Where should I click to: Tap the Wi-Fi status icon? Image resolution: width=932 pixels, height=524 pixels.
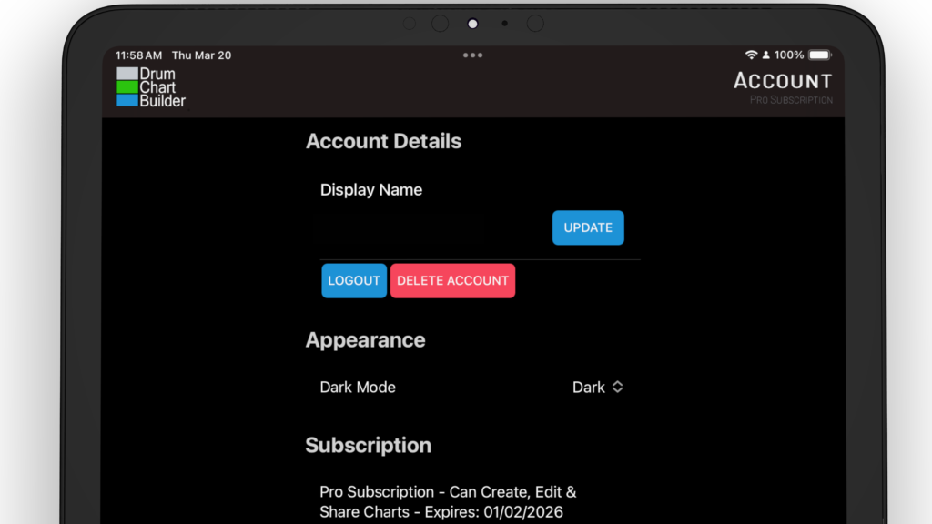tap(751, 55)
